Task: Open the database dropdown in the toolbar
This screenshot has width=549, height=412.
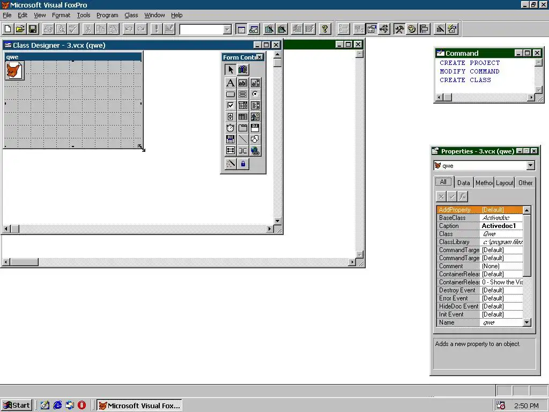Action: (227, 30)
